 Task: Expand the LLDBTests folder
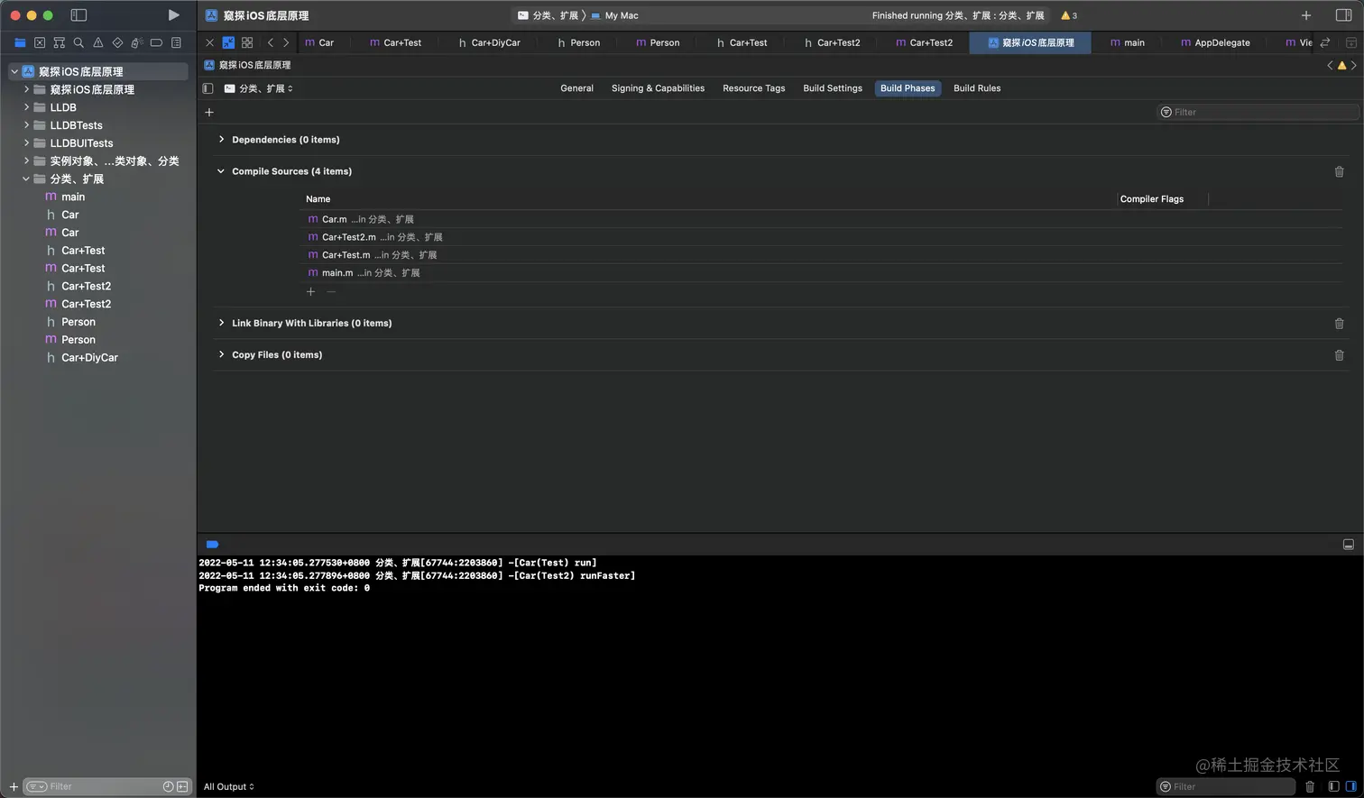[x=26, y=125]
